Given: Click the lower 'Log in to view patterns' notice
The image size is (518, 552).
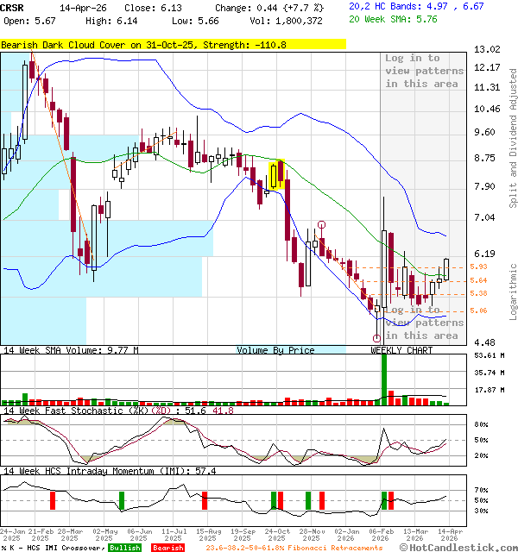Looking at the screenshot, I should [x=422, y=322].
